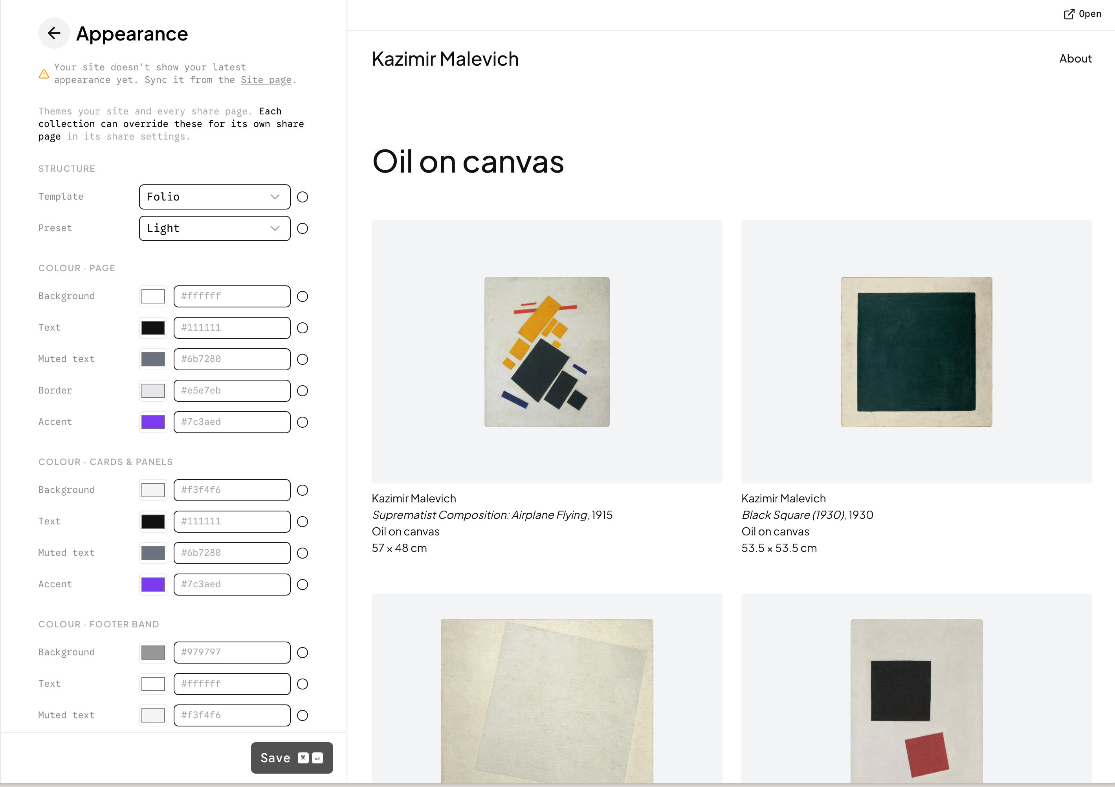Toggle the circle beside Page Accent colour

pos(303,422)
